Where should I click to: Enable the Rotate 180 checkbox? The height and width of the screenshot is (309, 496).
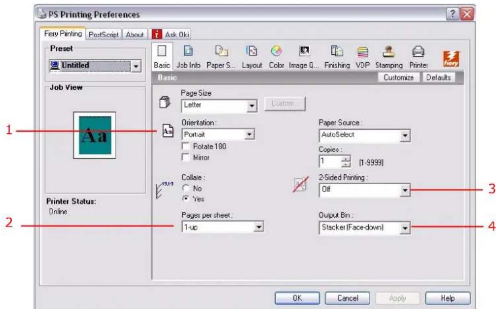point(186,146)
